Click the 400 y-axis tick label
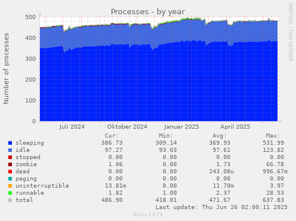This screenshot has height=221, width=296. point(30,38)
